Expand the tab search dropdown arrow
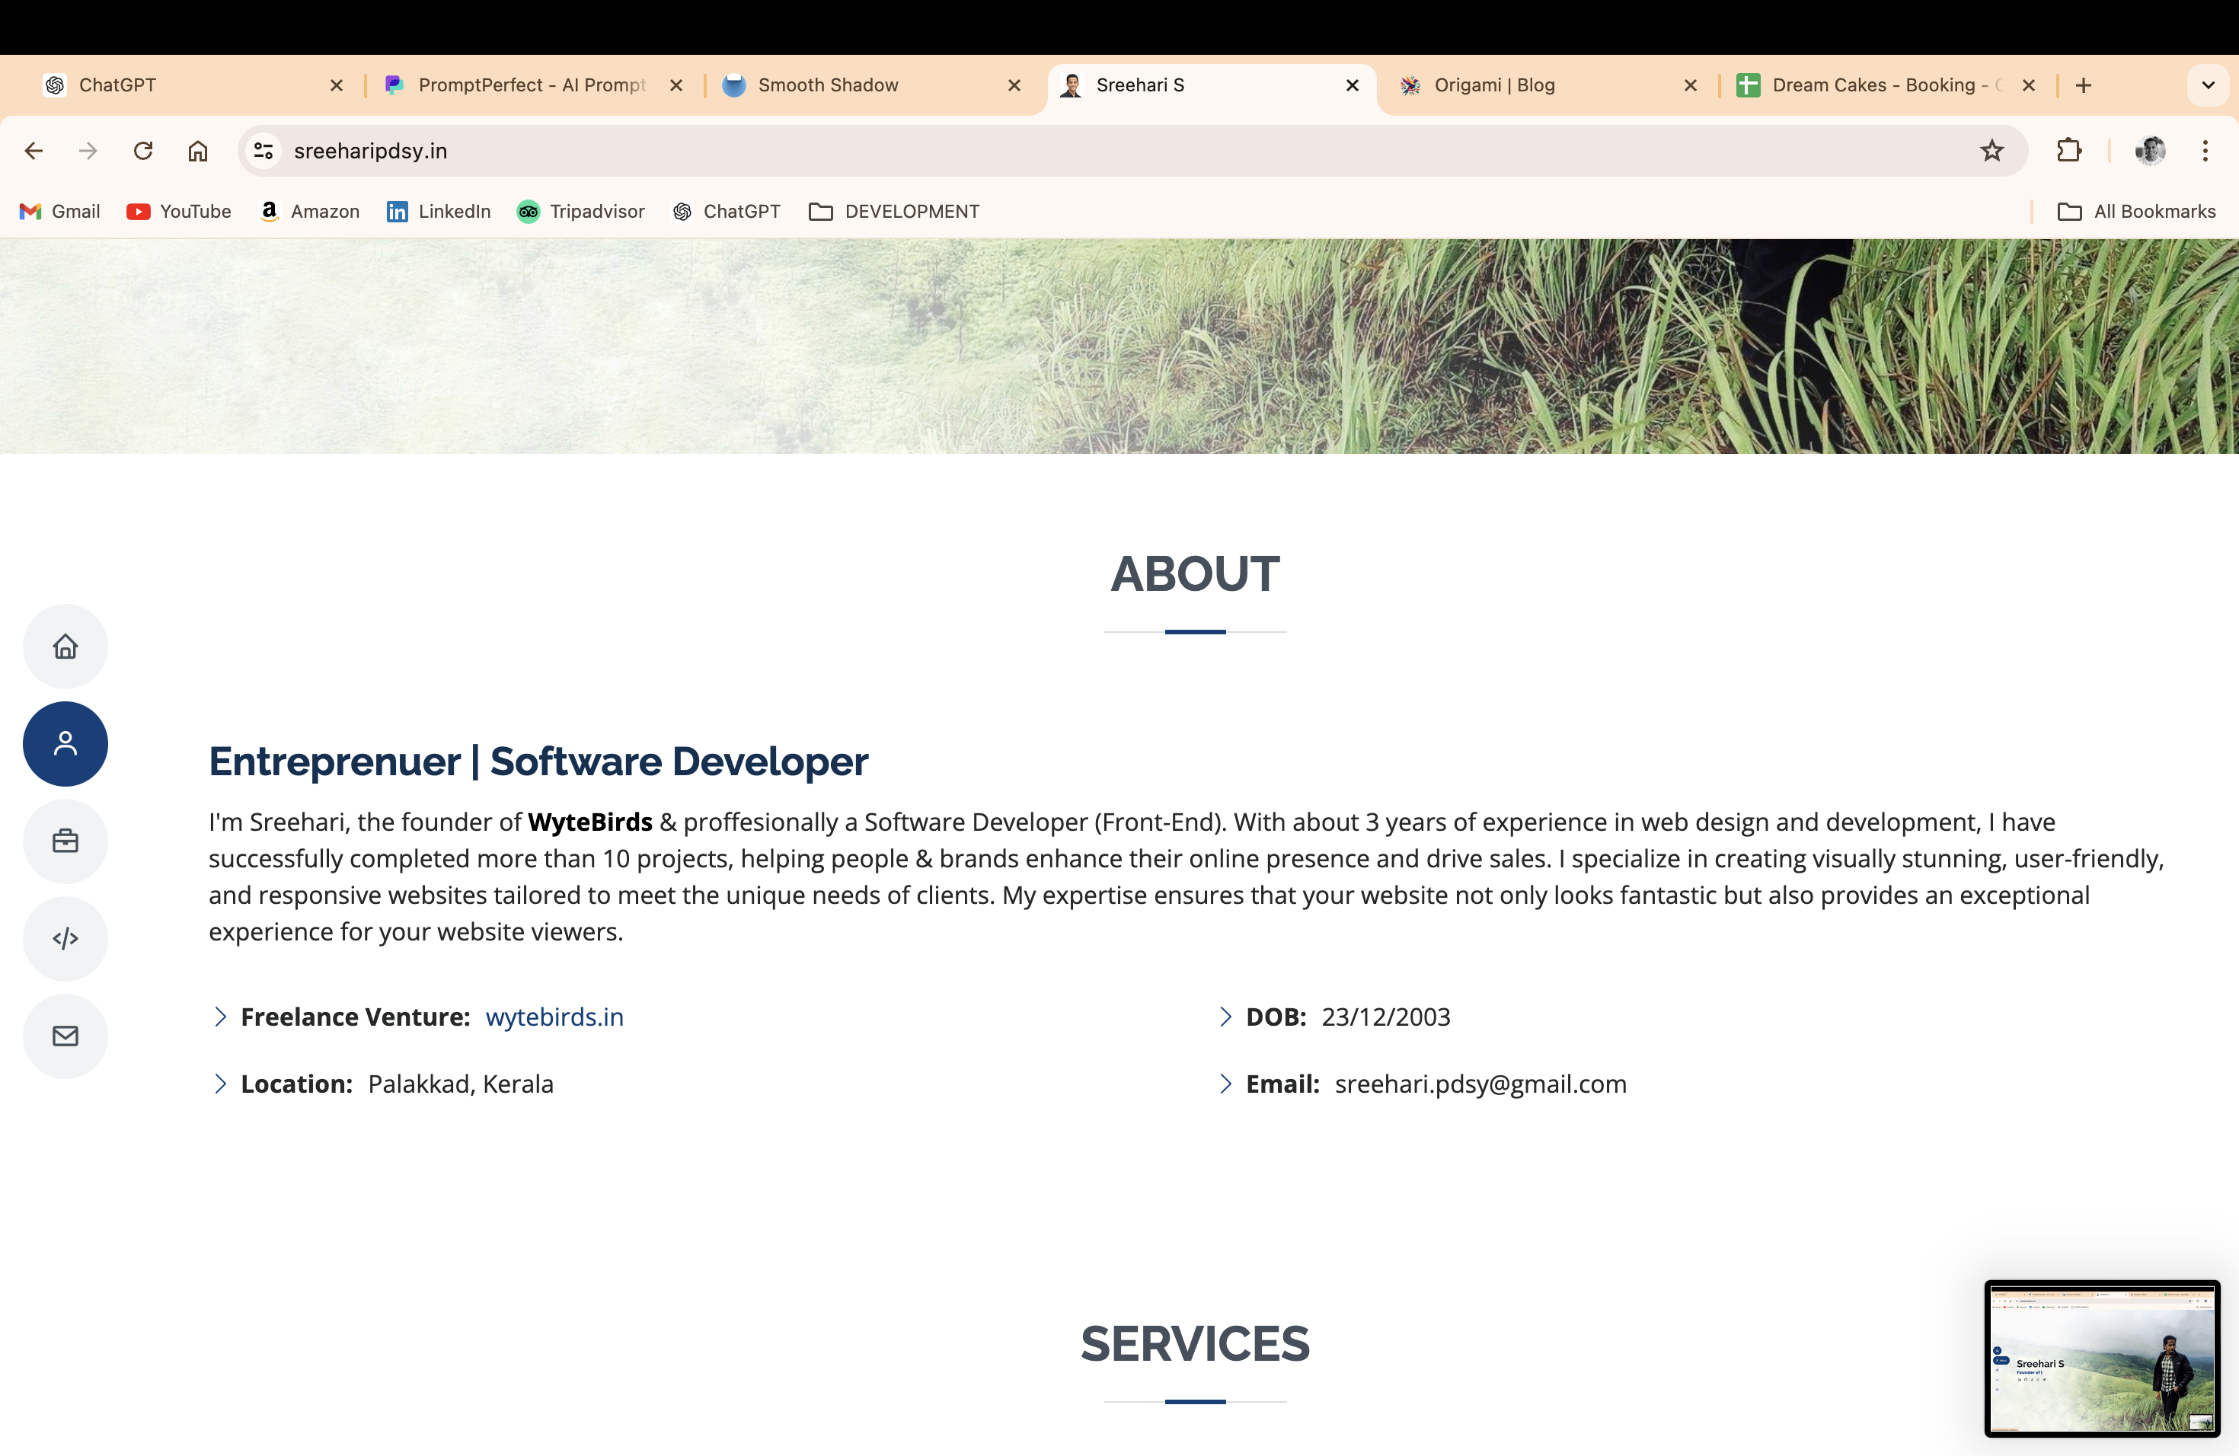 click(x=2208, y=85)
